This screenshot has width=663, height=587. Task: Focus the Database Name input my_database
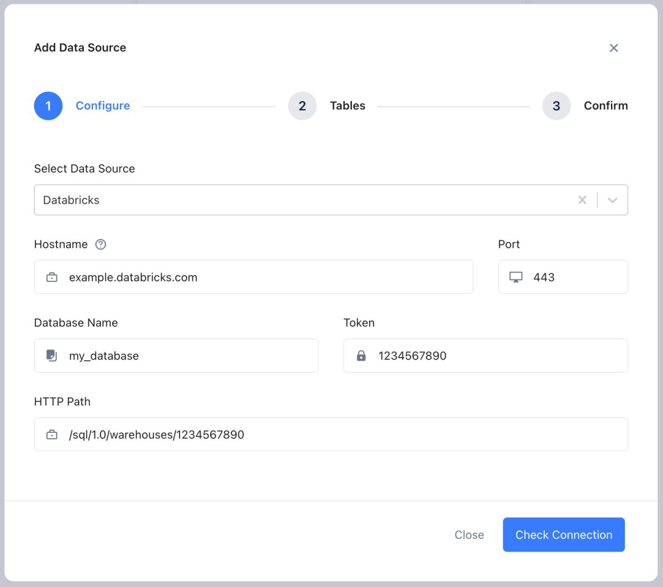click(176, 356)
